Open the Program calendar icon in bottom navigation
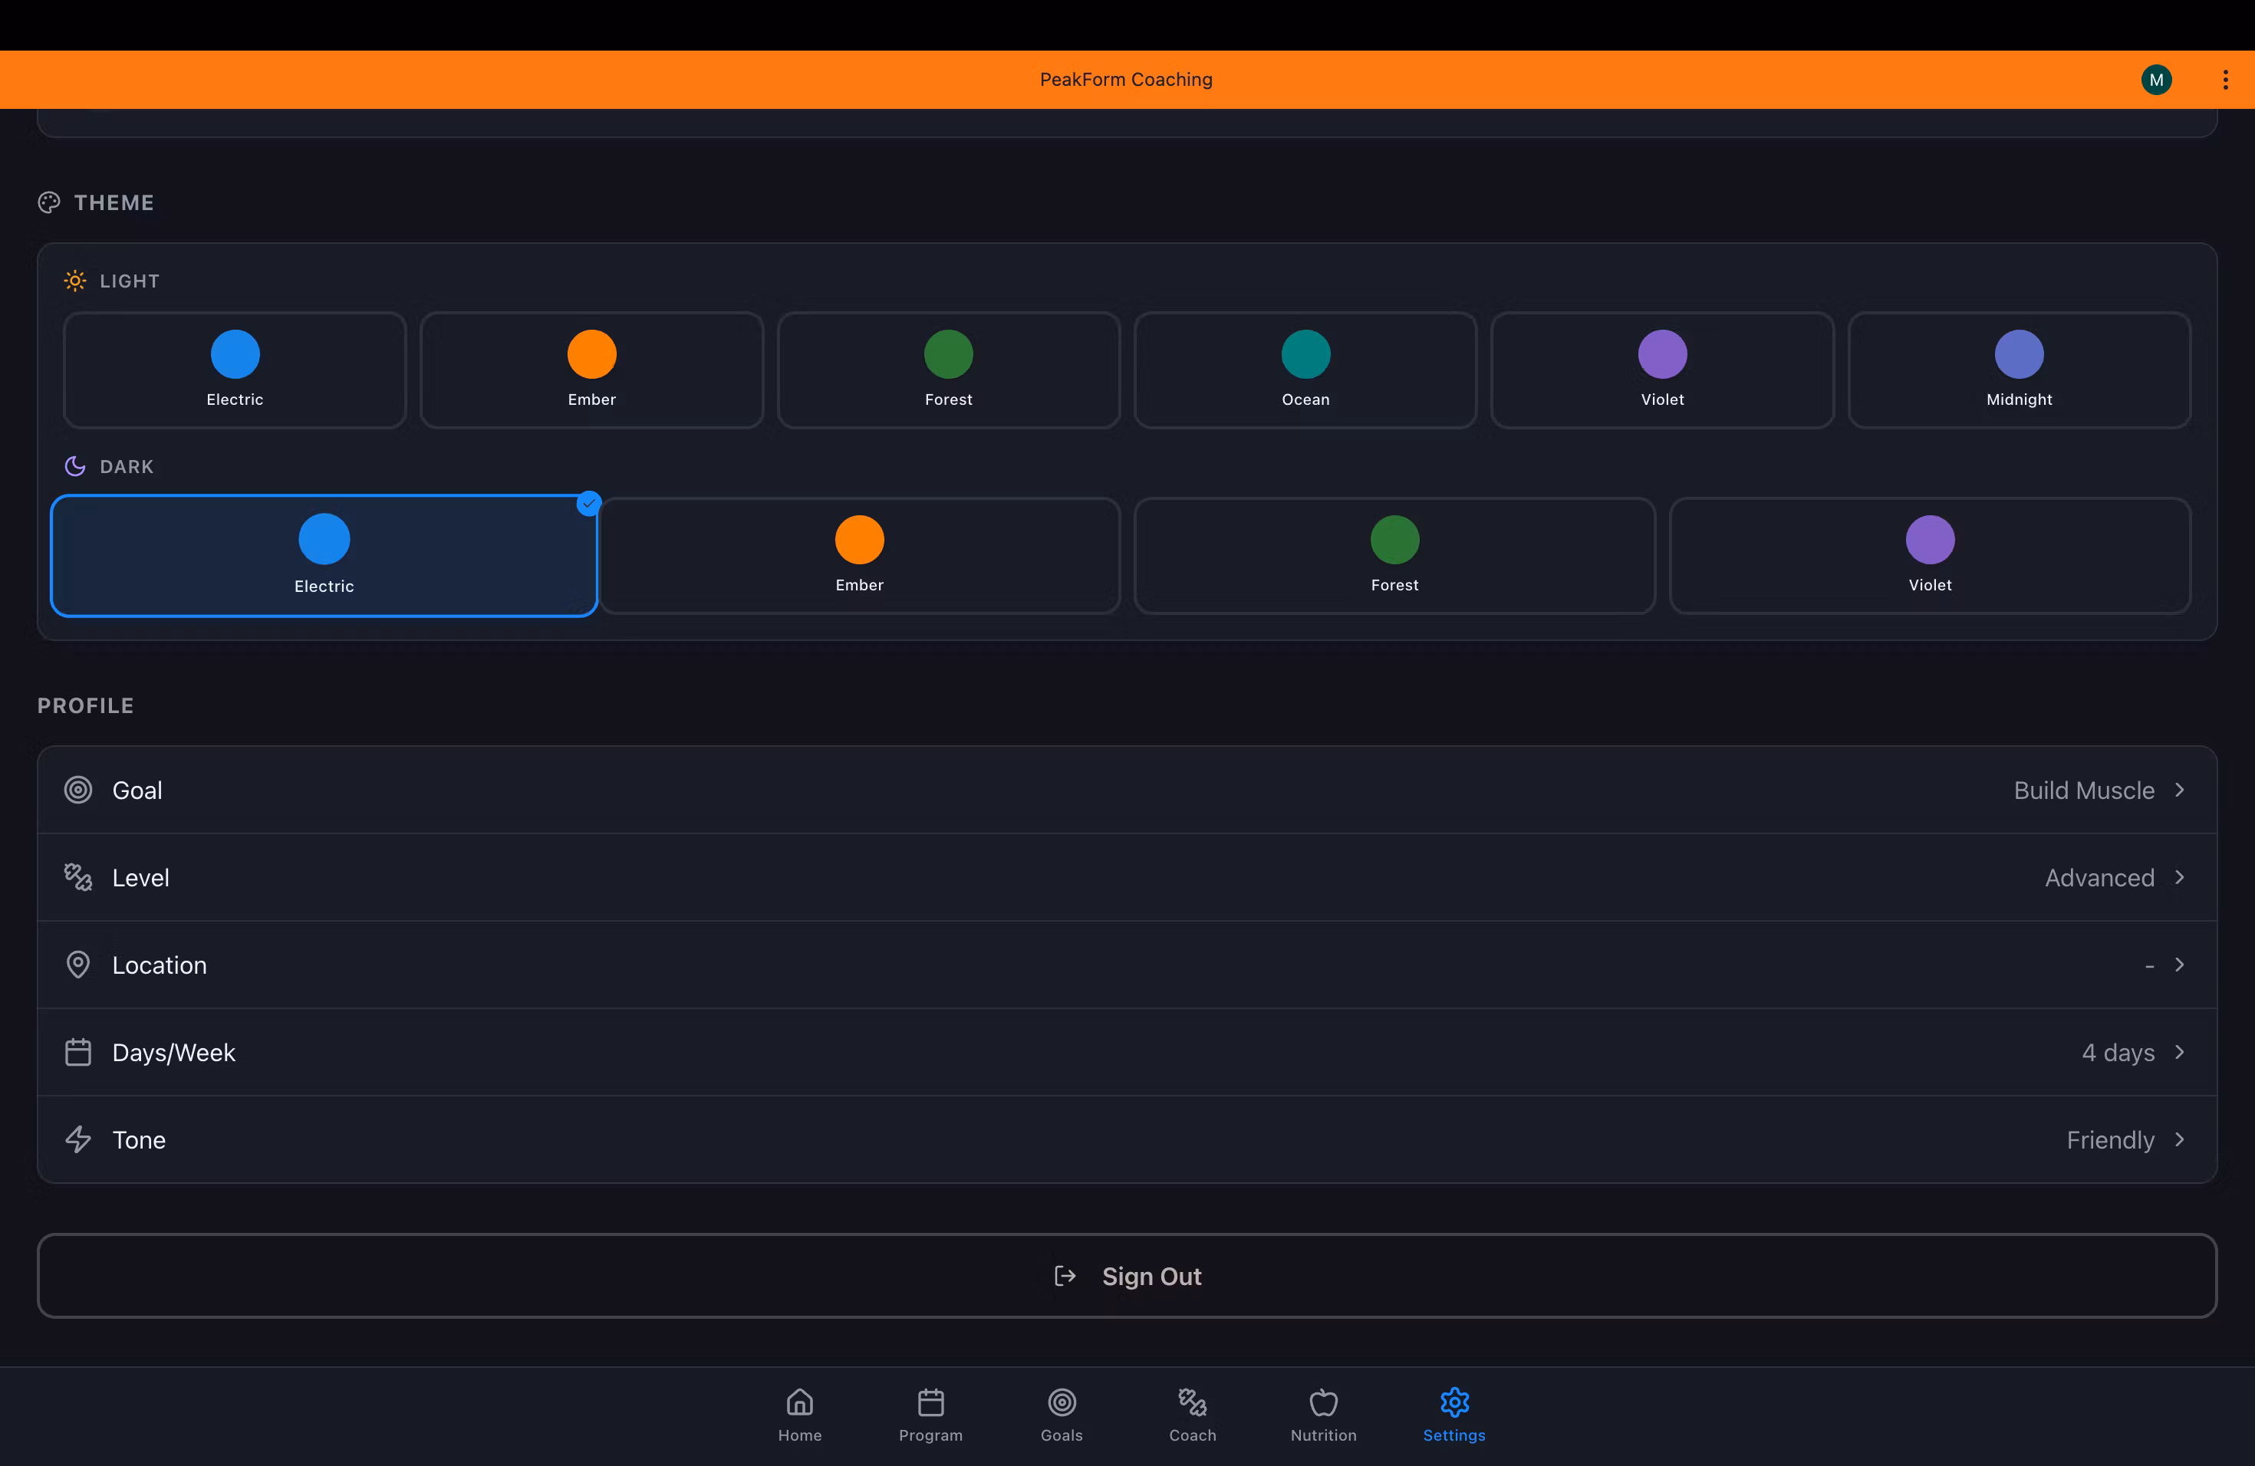2255x1466 pixels. (930, 1402)
